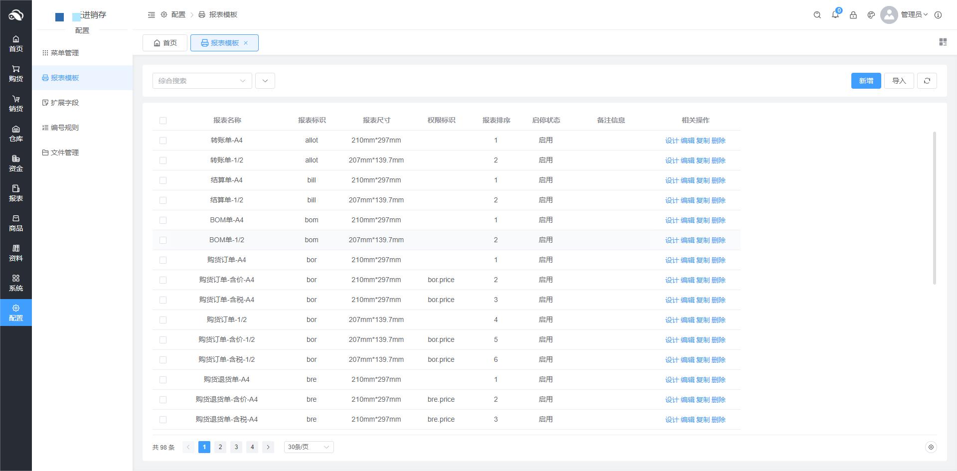
Task: Tick the checkbox for 转账单-A4 row
Action: pos(163,141)
